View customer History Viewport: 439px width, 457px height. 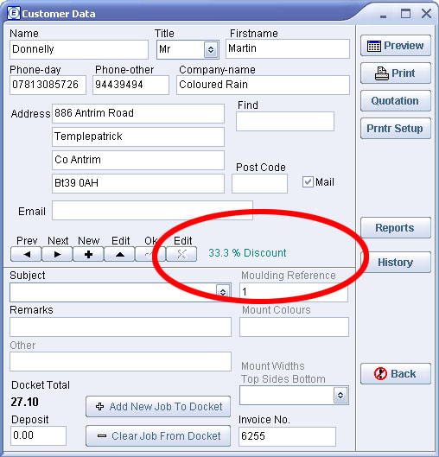(x=396, y=263)
